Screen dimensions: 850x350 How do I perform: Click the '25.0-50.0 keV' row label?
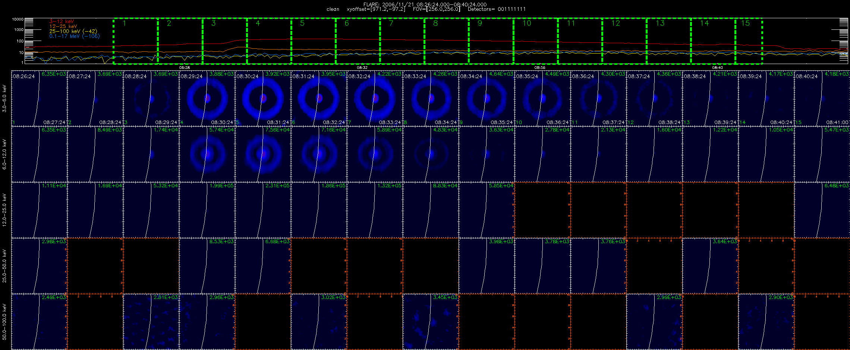[x=4, y=266]
